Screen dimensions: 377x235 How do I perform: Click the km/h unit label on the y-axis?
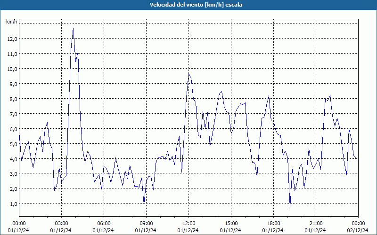(x=11, y=22)
